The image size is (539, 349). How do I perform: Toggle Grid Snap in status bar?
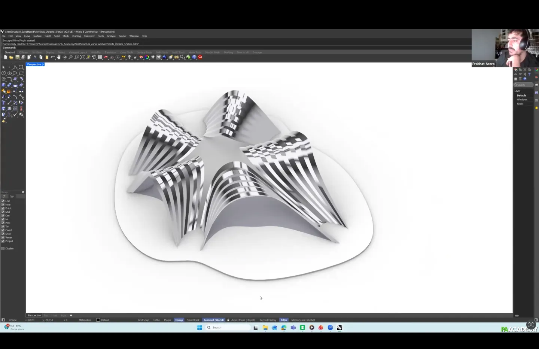tap(143, 320)
